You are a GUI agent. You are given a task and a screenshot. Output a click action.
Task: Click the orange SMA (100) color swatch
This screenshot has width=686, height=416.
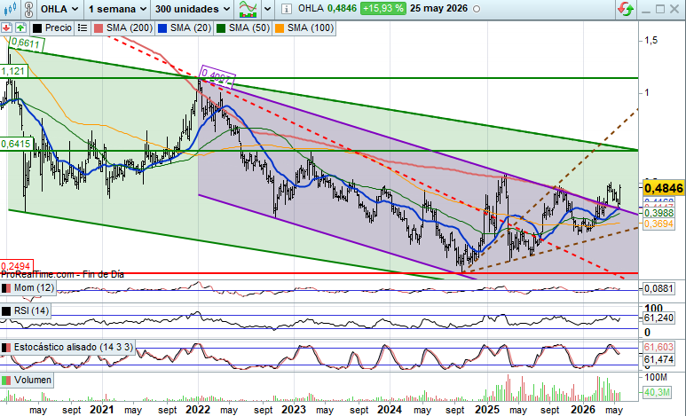pyautogui.click(x=280, y=28)
